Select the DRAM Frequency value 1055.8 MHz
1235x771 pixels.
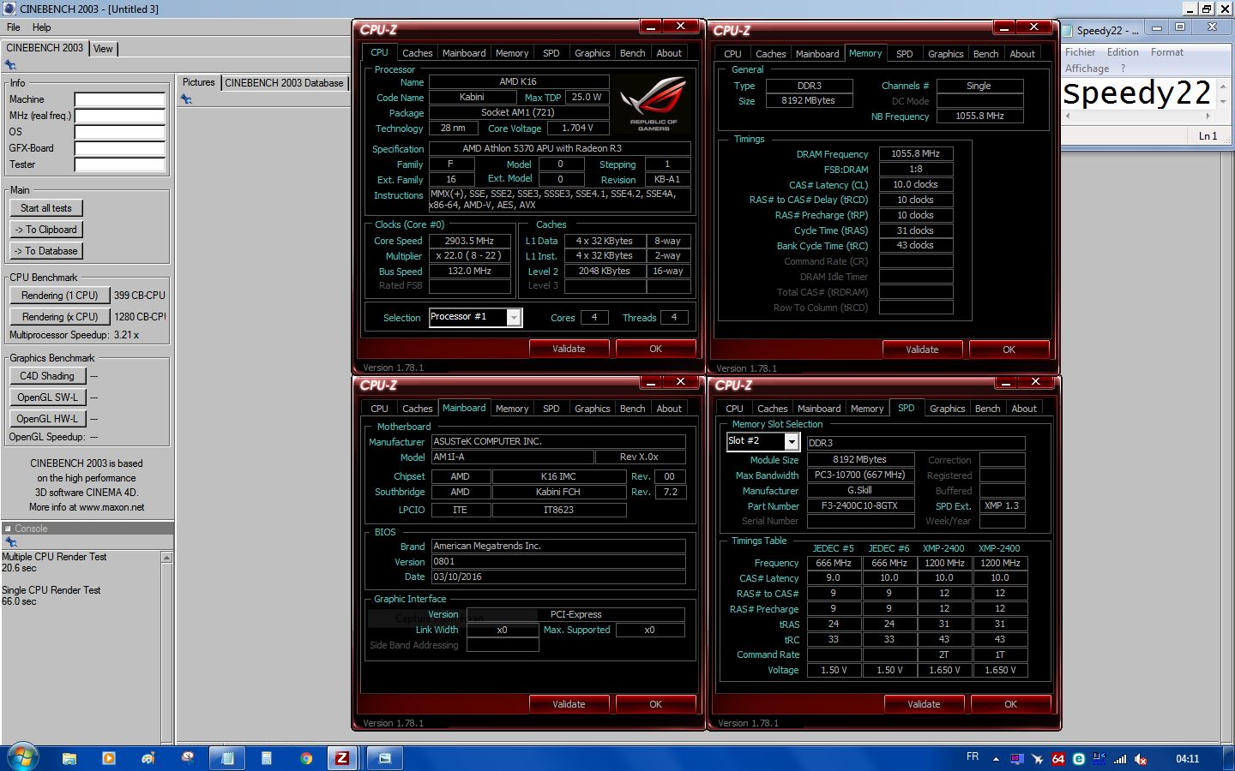pyautogui.click(x=915, y=154)
